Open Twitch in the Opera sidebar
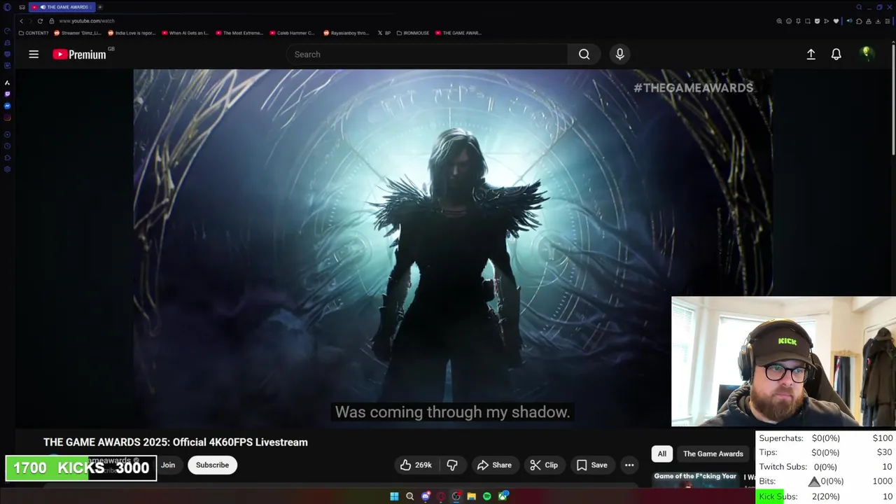The height and width of the screenshot is (504, 896). pyautogui.click(x=7, y=94)
